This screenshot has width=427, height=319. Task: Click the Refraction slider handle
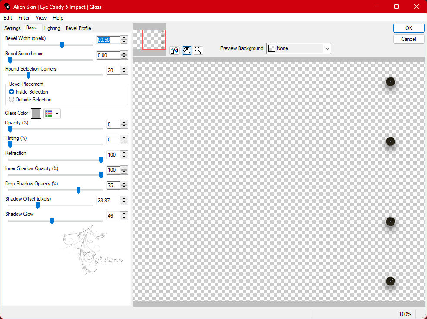101,160
